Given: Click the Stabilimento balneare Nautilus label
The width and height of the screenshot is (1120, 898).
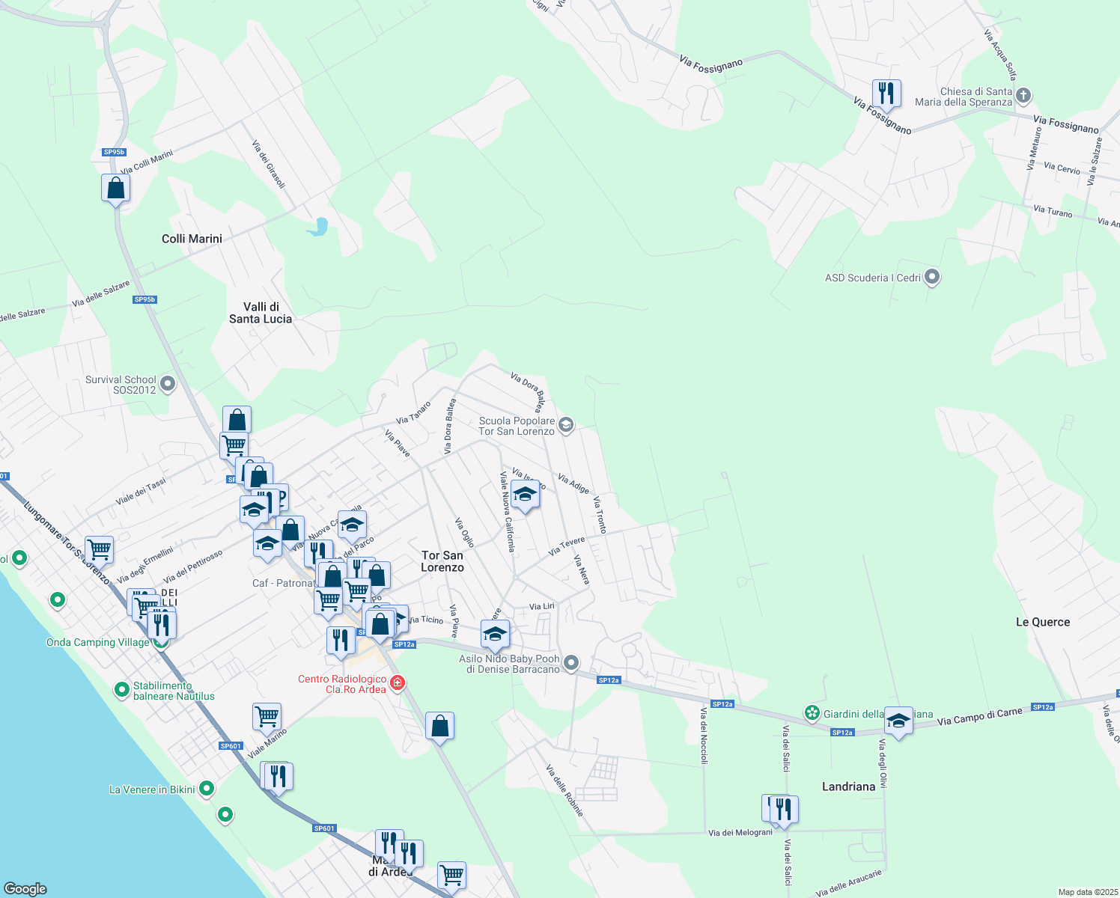Looking at the screenshot, I should click(x=174, y=690).
